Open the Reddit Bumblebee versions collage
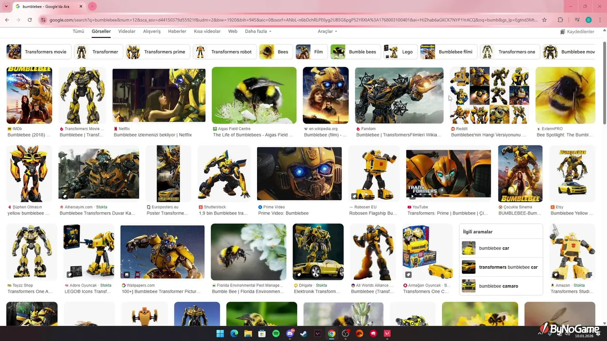The width and height of the screenshot is (607, 341). tap(490, 95)
